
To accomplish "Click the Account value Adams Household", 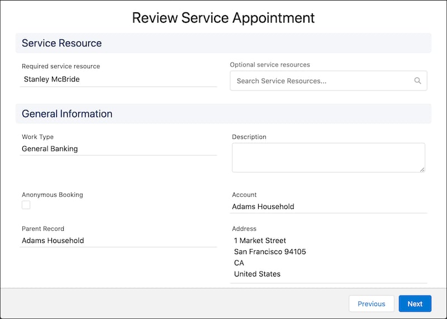I will point(263,206).
